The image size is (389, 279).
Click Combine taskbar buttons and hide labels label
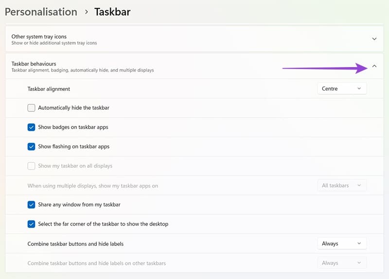pyautogui.click(x=79, y=244)
